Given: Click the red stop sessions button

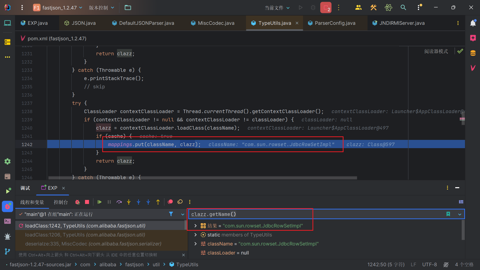Looking at the screenshot, I should tap(326, 8).
